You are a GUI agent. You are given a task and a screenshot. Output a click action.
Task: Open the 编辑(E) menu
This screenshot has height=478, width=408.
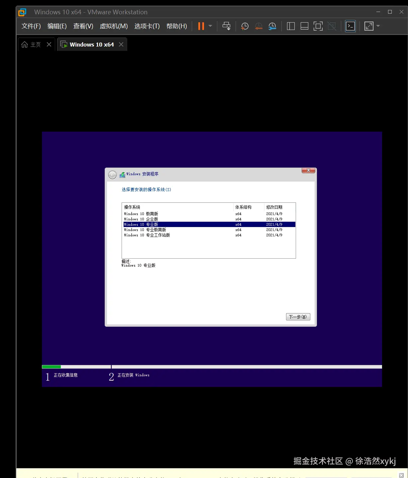coord(57,26)
